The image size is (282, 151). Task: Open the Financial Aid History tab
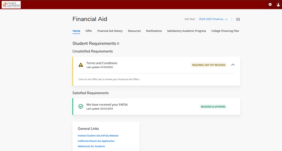pos(110,31)
